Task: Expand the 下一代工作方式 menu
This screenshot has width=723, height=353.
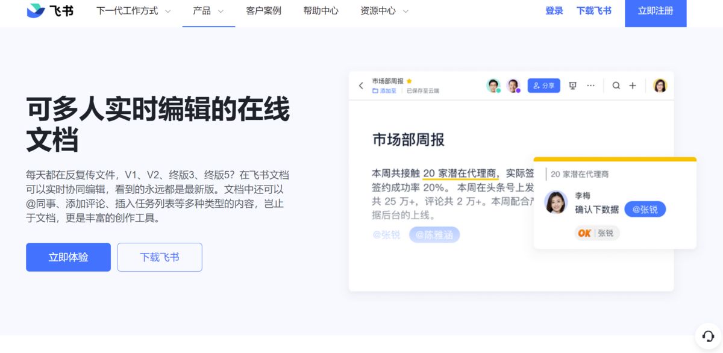Action: [133, 11]
